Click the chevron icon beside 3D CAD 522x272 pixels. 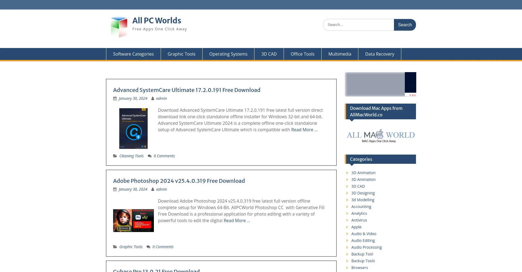(347, 186)
